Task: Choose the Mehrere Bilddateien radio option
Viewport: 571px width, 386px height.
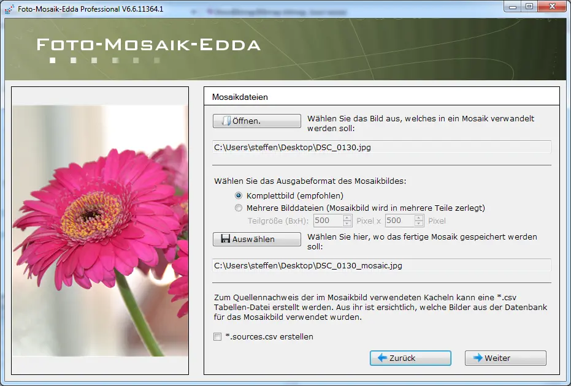Action: tap(239, 208)
